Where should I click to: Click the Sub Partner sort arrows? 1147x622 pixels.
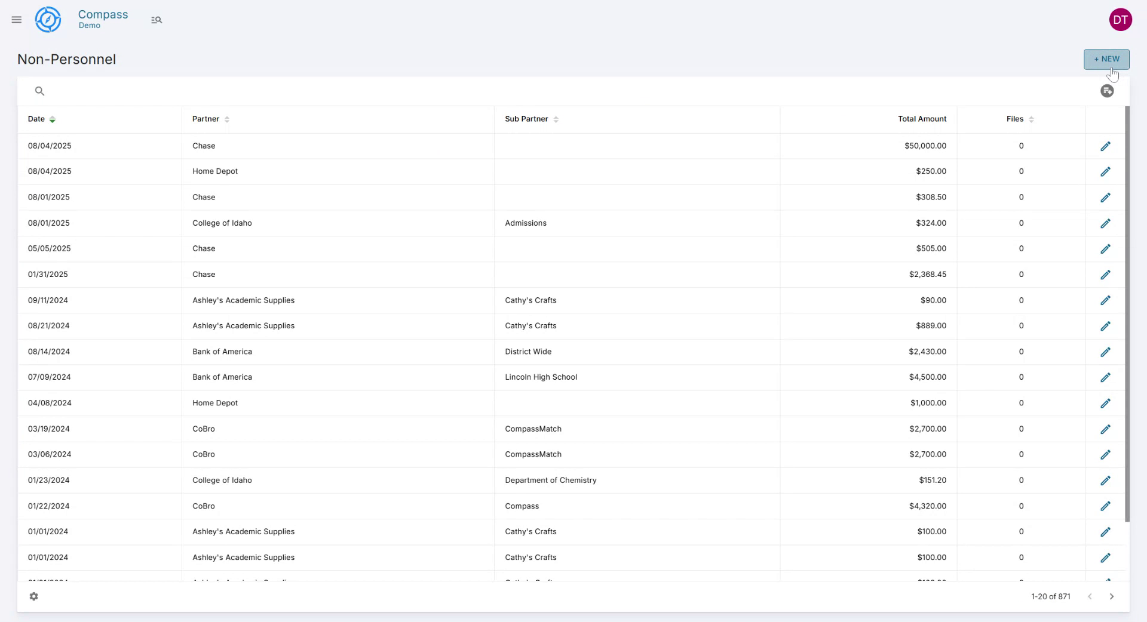[556, 119]
